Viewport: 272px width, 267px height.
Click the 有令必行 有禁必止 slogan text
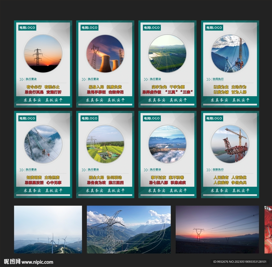coord(43,87)
